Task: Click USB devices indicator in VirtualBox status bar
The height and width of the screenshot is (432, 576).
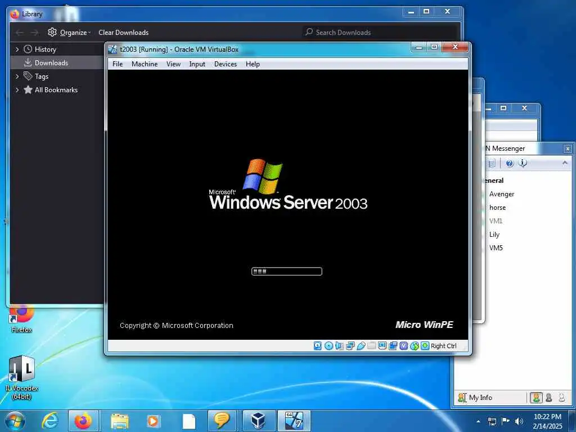Action: pos(361,346)
